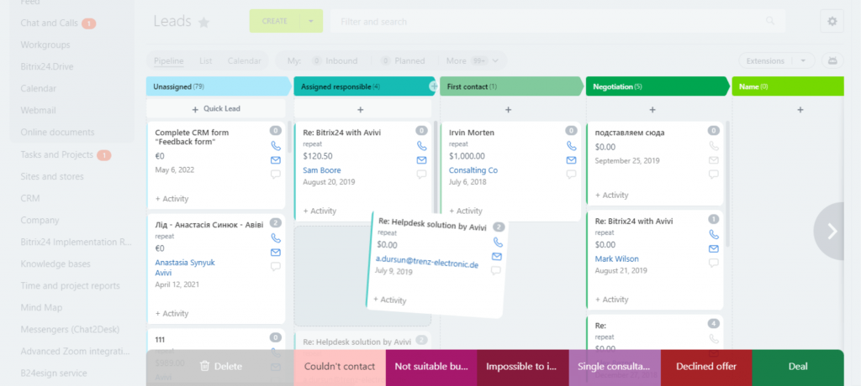The image size is (861, 386).
Task: Add lead in Assigned responsible column
Action: click(x=360, y=110)
